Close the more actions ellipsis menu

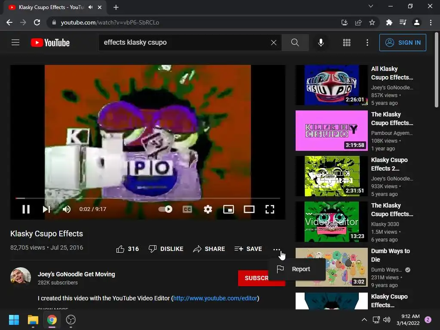pos(276,249)
